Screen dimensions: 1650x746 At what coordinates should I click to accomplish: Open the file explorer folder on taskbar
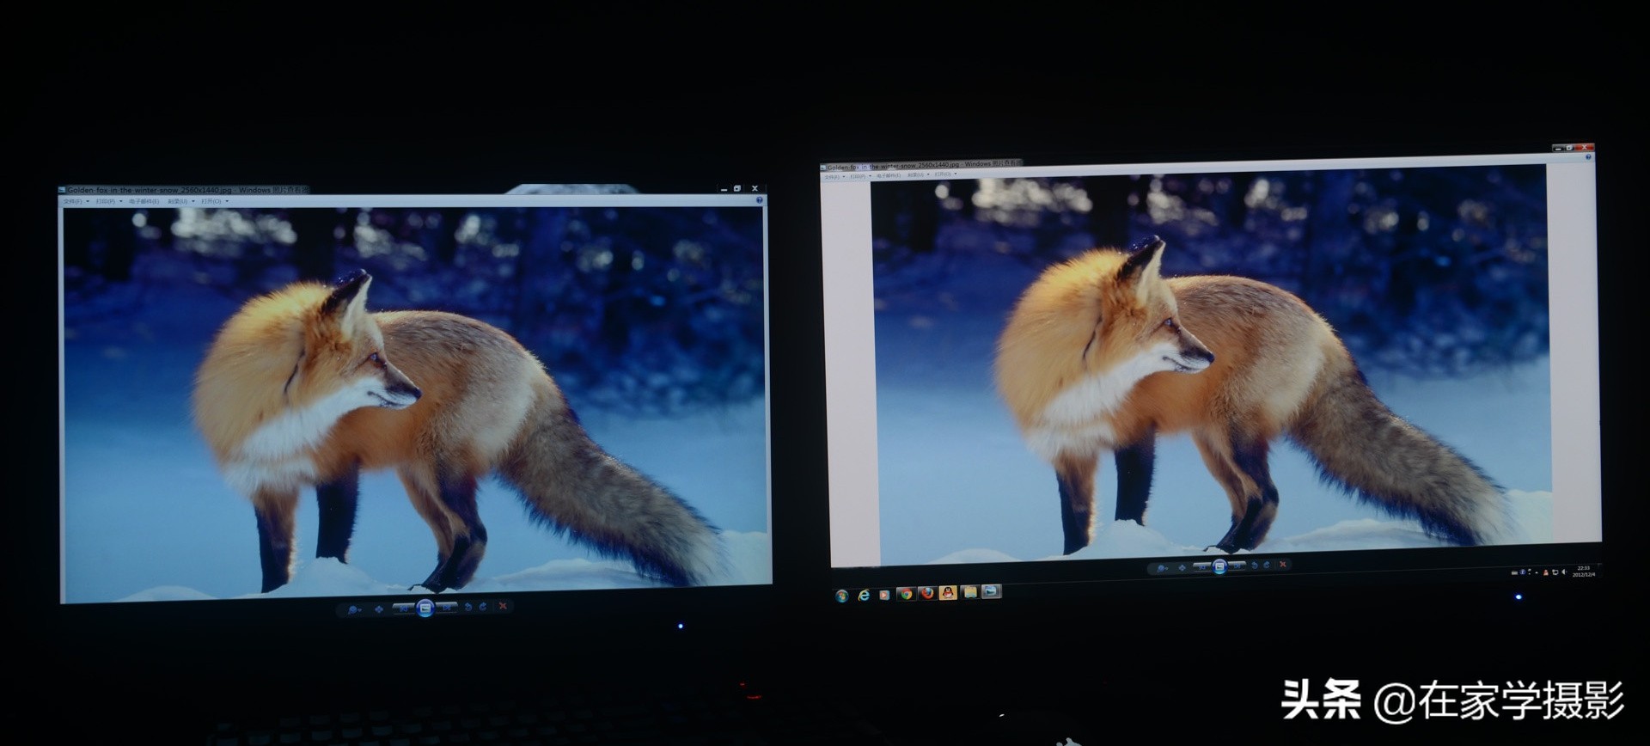970,592
